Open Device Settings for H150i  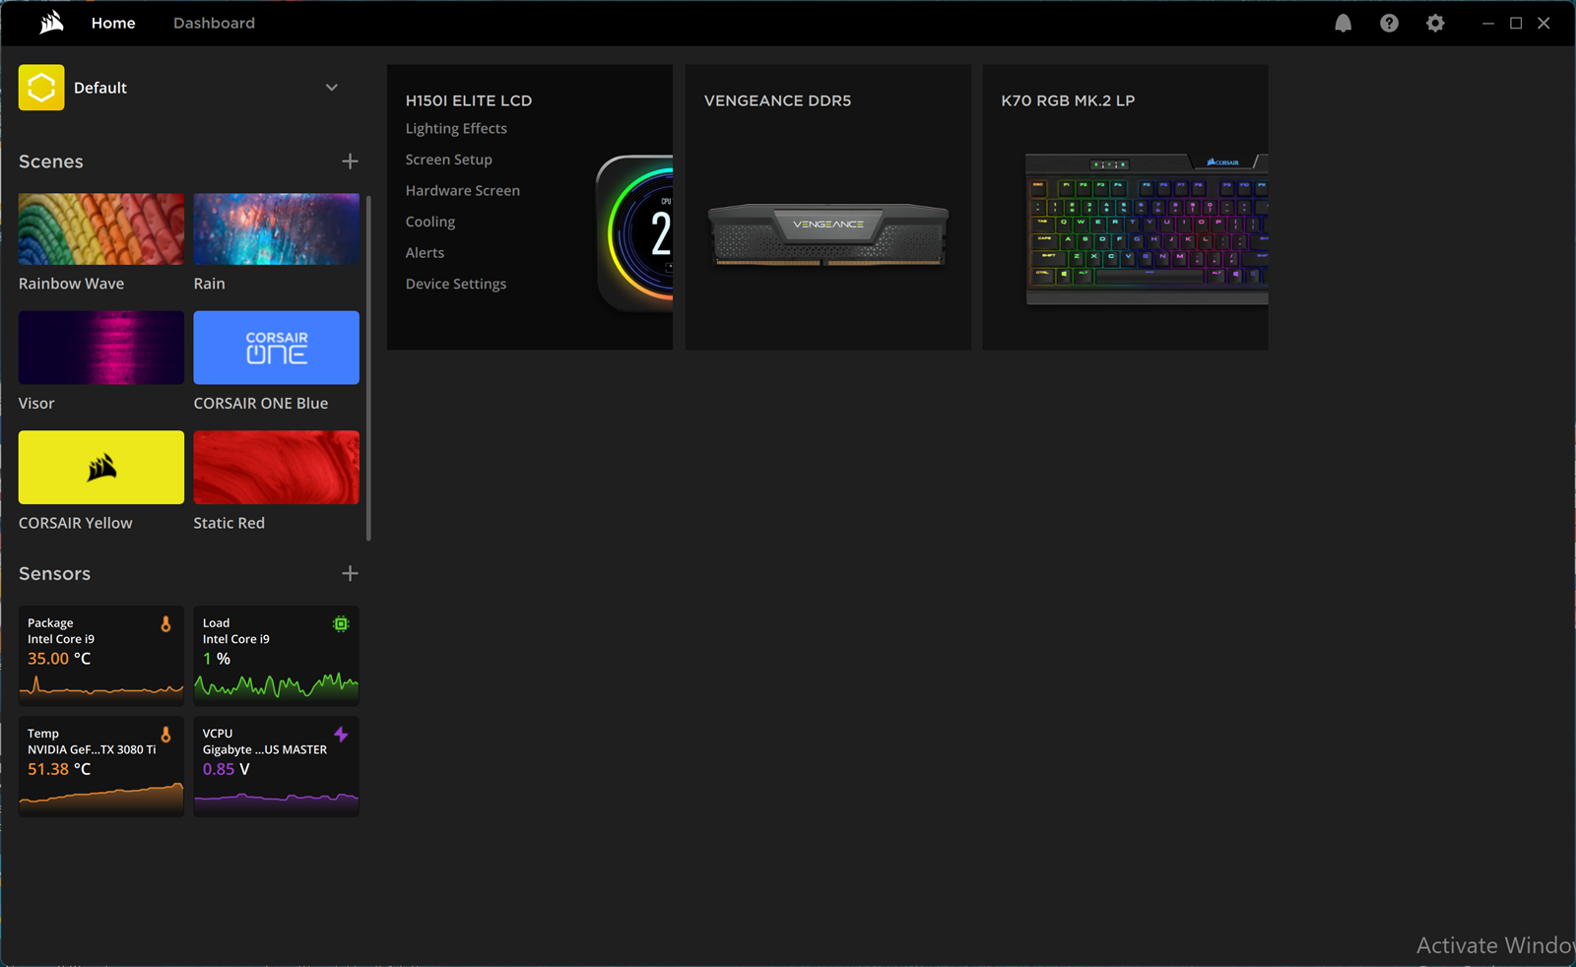coord(456,284)
